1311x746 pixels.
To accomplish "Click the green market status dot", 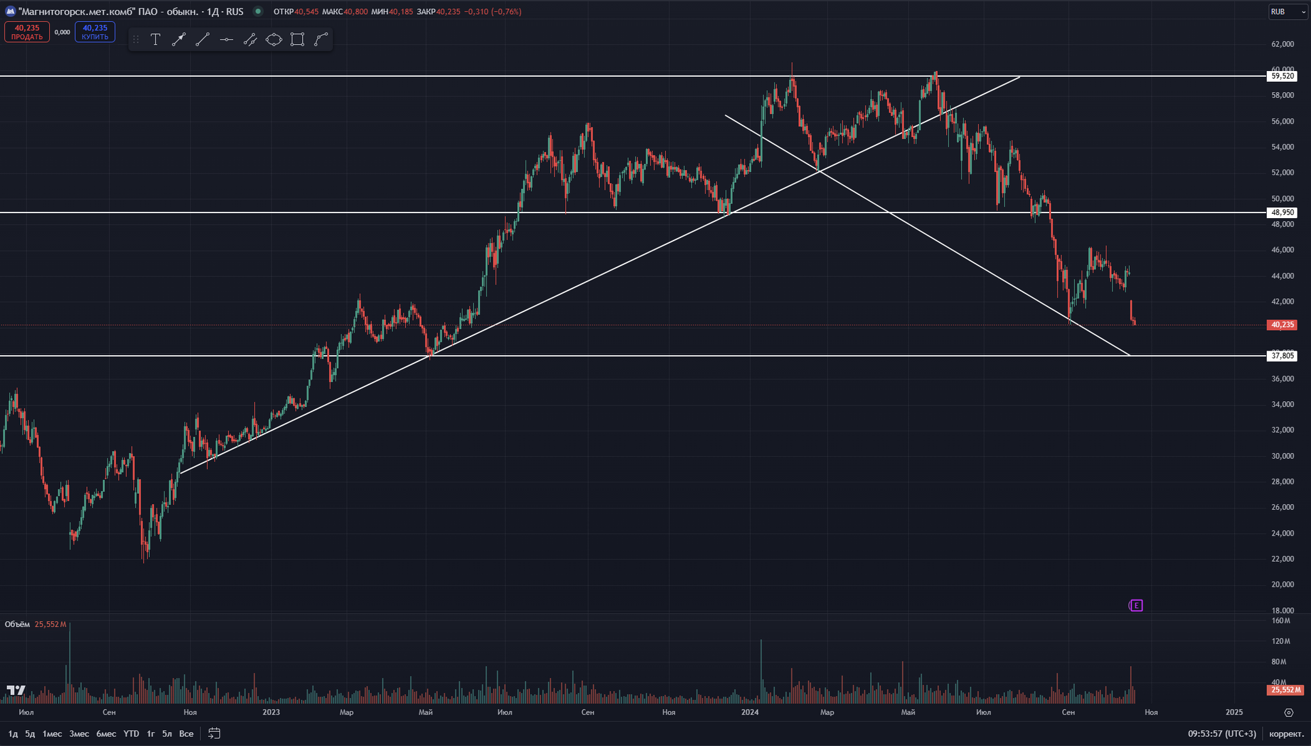I will [257, 11].
